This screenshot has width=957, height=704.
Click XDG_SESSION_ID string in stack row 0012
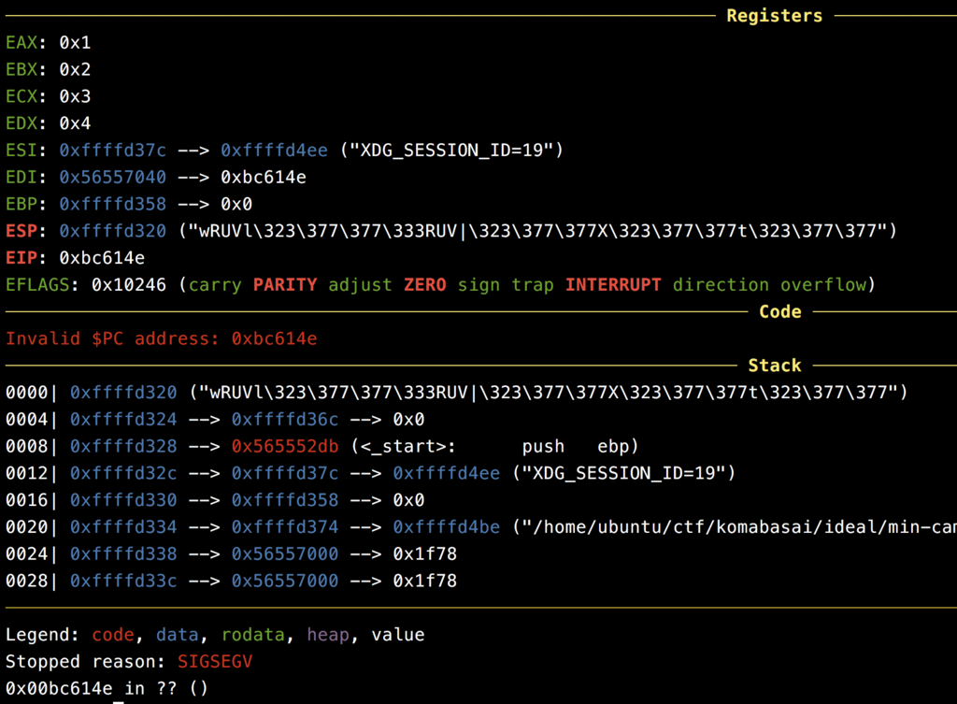[x=623, y=472]
